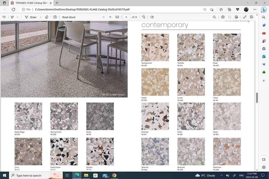Open the Edge settings and more menu
The height and width of the screenshot is (179, 269).
click(x=255, y=9)
